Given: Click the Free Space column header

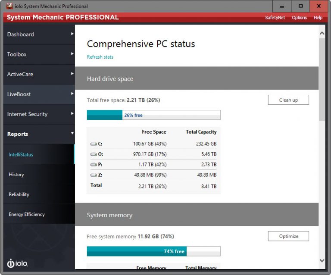Looking at the screenshot, I should coord(154,132).
